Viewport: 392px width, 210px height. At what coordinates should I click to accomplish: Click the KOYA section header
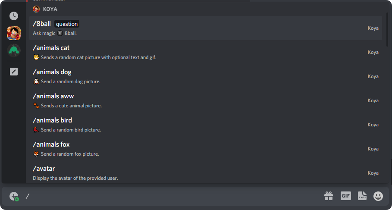tap(50, 9)
